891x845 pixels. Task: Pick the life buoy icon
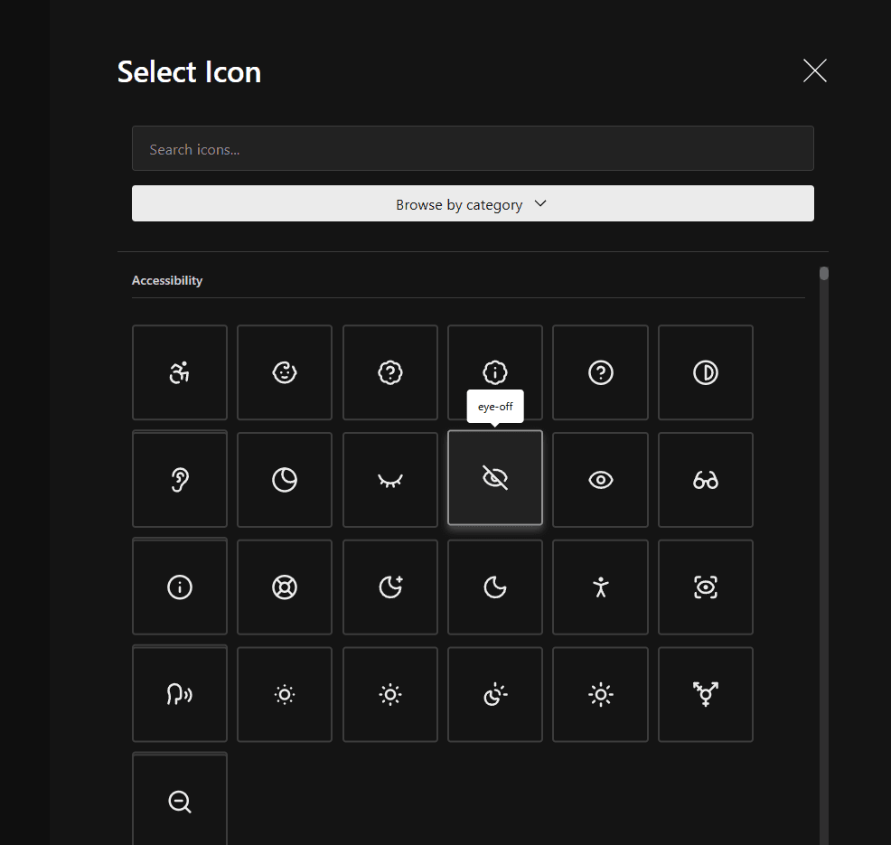point(285,587)
